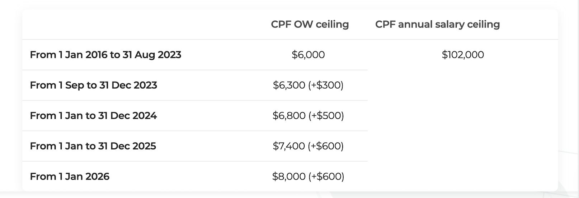Select the From 1 Jan to 31 Dec 2025 label
The image size is (579, 198).
click(x=93, y=146)
